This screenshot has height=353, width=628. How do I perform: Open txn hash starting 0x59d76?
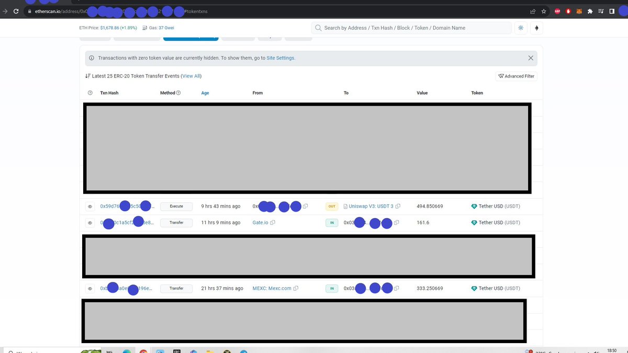point(127,206)
